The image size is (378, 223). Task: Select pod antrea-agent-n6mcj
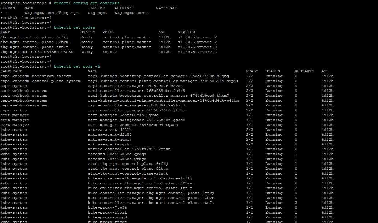click(x=110, y=139)
